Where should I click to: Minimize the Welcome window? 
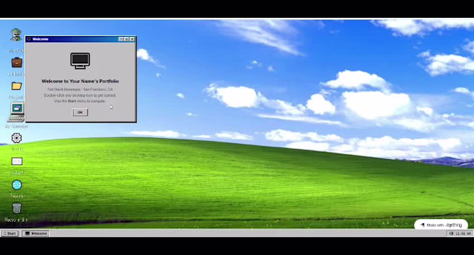(121, 39)
